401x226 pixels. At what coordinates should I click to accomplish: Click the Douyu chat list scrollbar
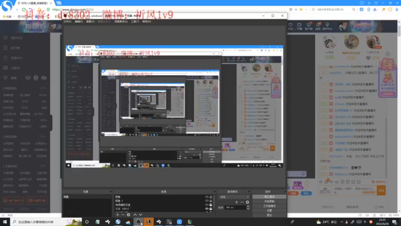pos(387,147)
